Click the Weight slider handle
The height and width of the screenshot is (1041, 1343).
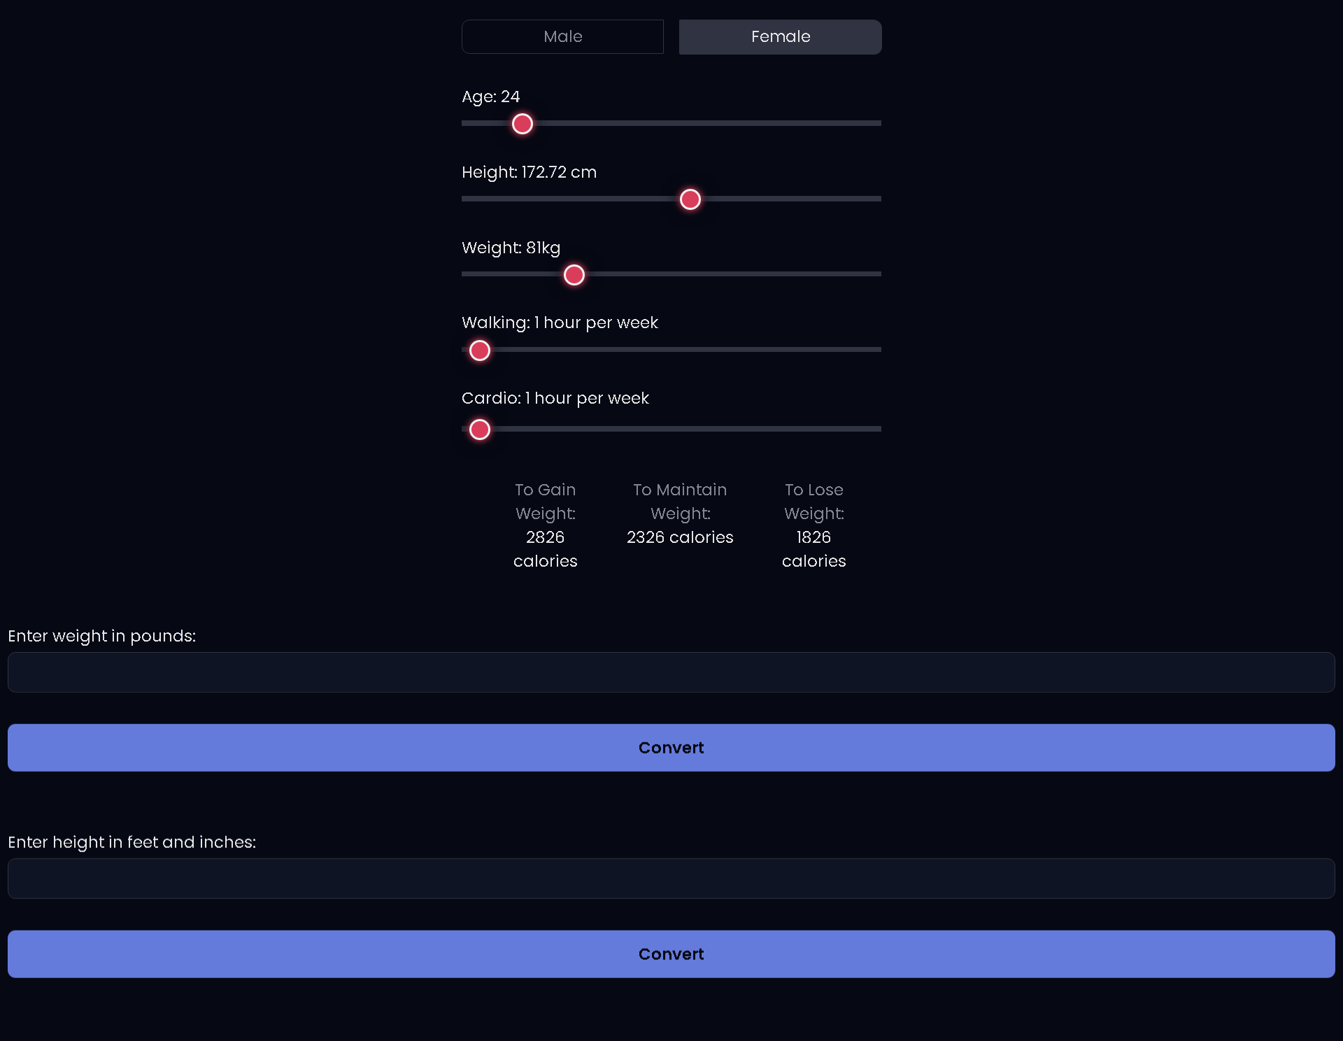[574, 275]
